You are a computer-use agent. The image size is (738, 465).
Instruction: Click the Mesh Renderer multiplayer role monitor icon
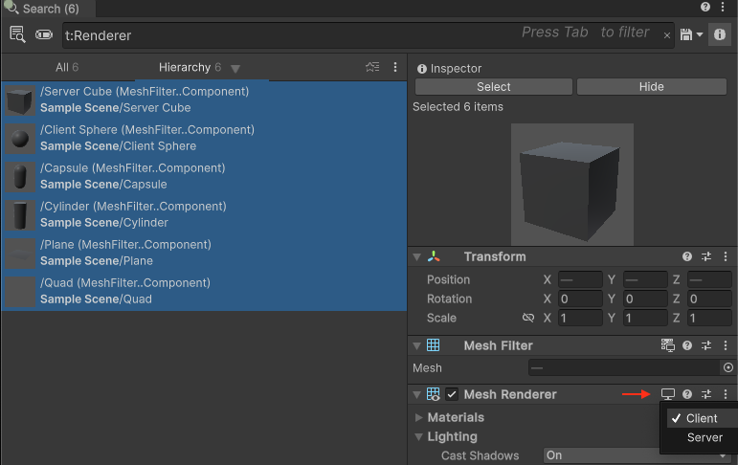pos(668,394)
